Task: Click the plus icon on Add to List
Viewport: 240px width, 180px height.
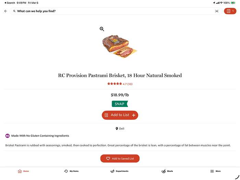Action: tap(134, 115)
